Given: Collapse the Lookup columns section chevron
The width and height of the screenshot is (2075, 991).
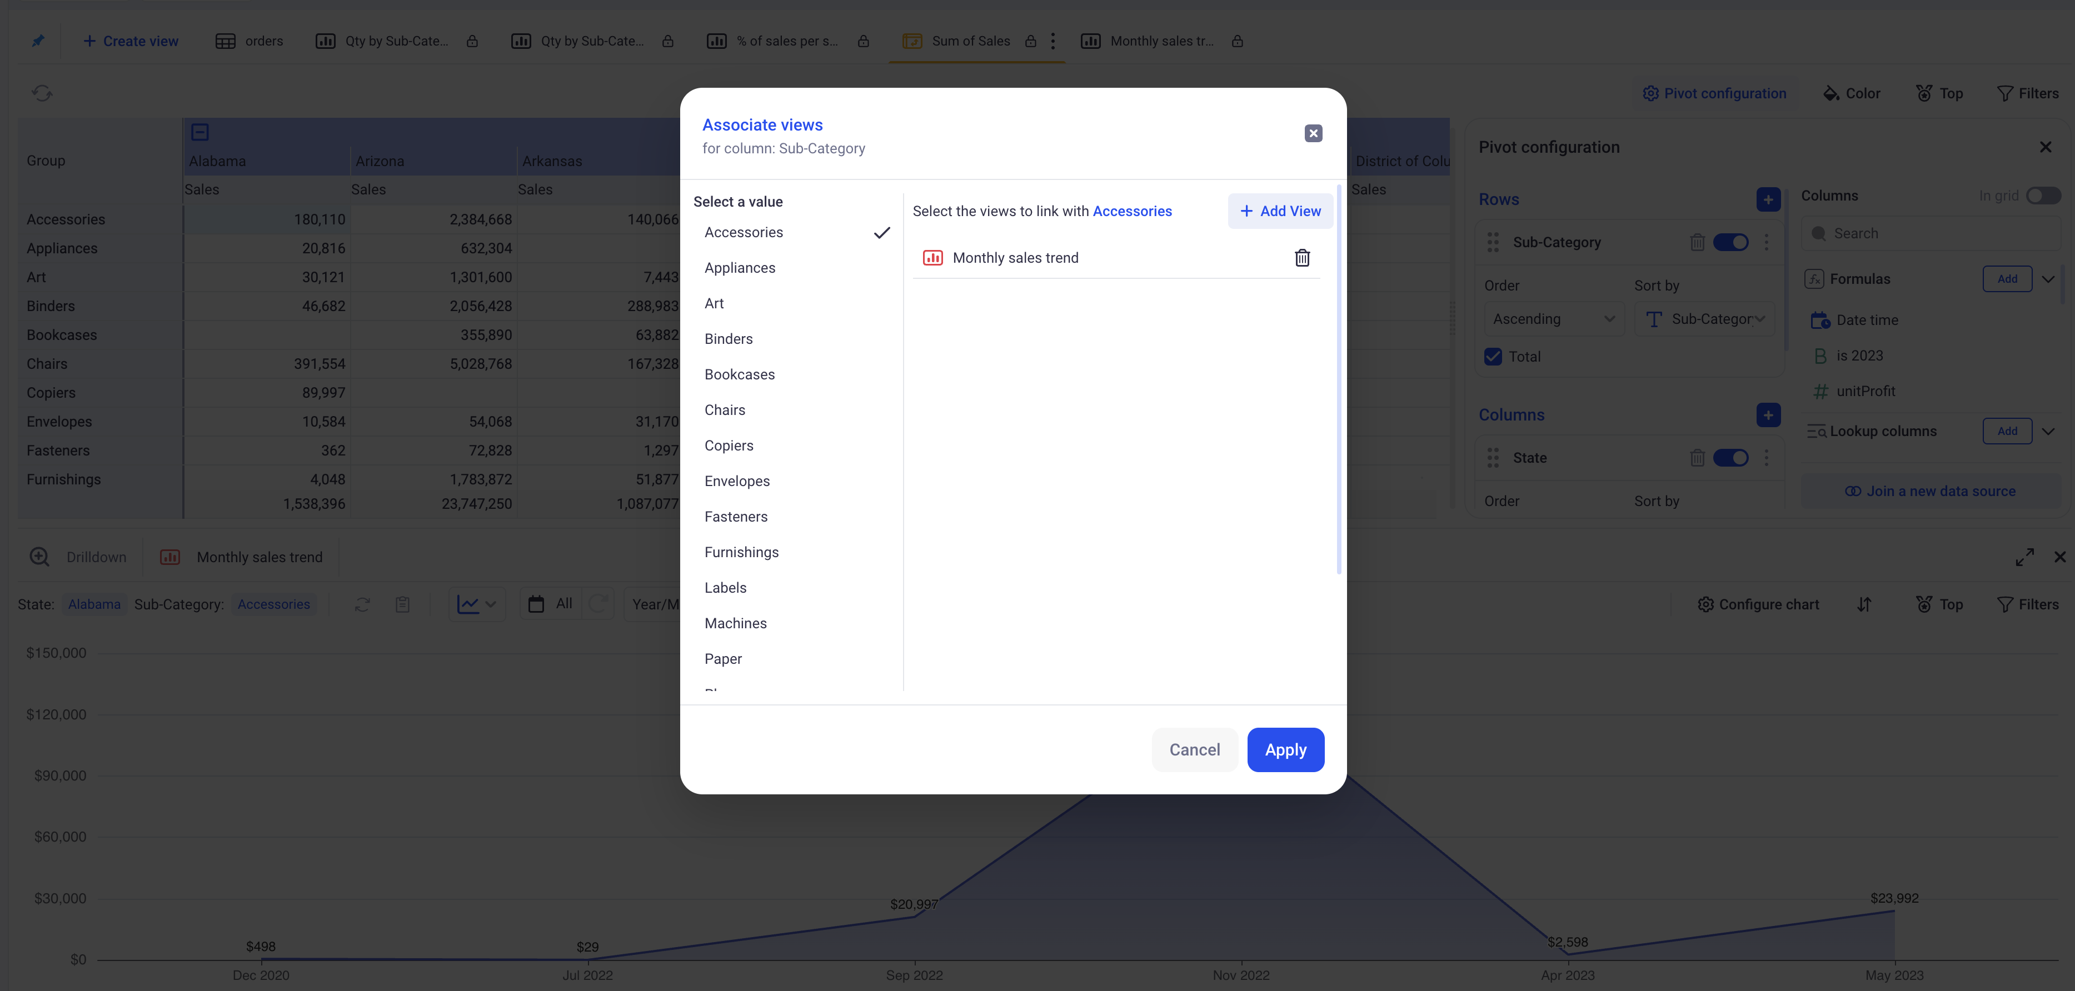Looking at the screenshot, I should [2048, 432].
